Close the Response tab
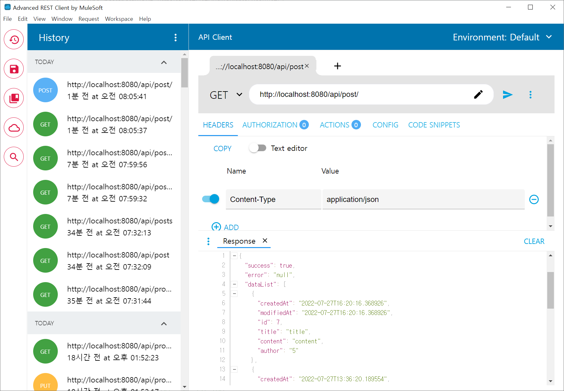This screenshot has width=564, height=391. coord(265,241)
